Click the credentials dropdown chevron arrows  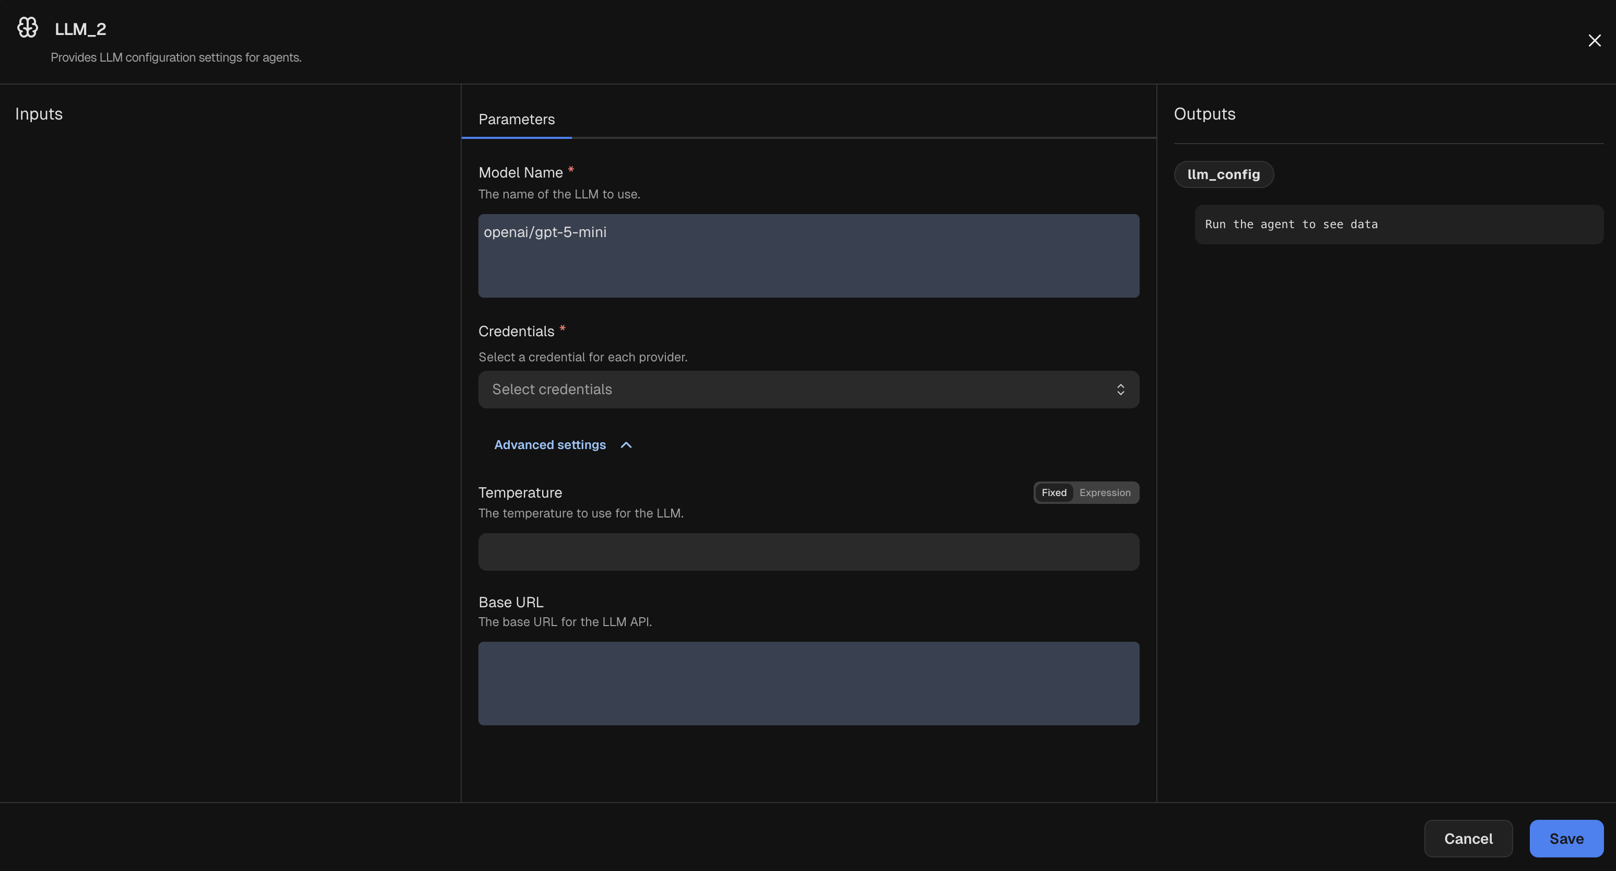coord(1121,390)
